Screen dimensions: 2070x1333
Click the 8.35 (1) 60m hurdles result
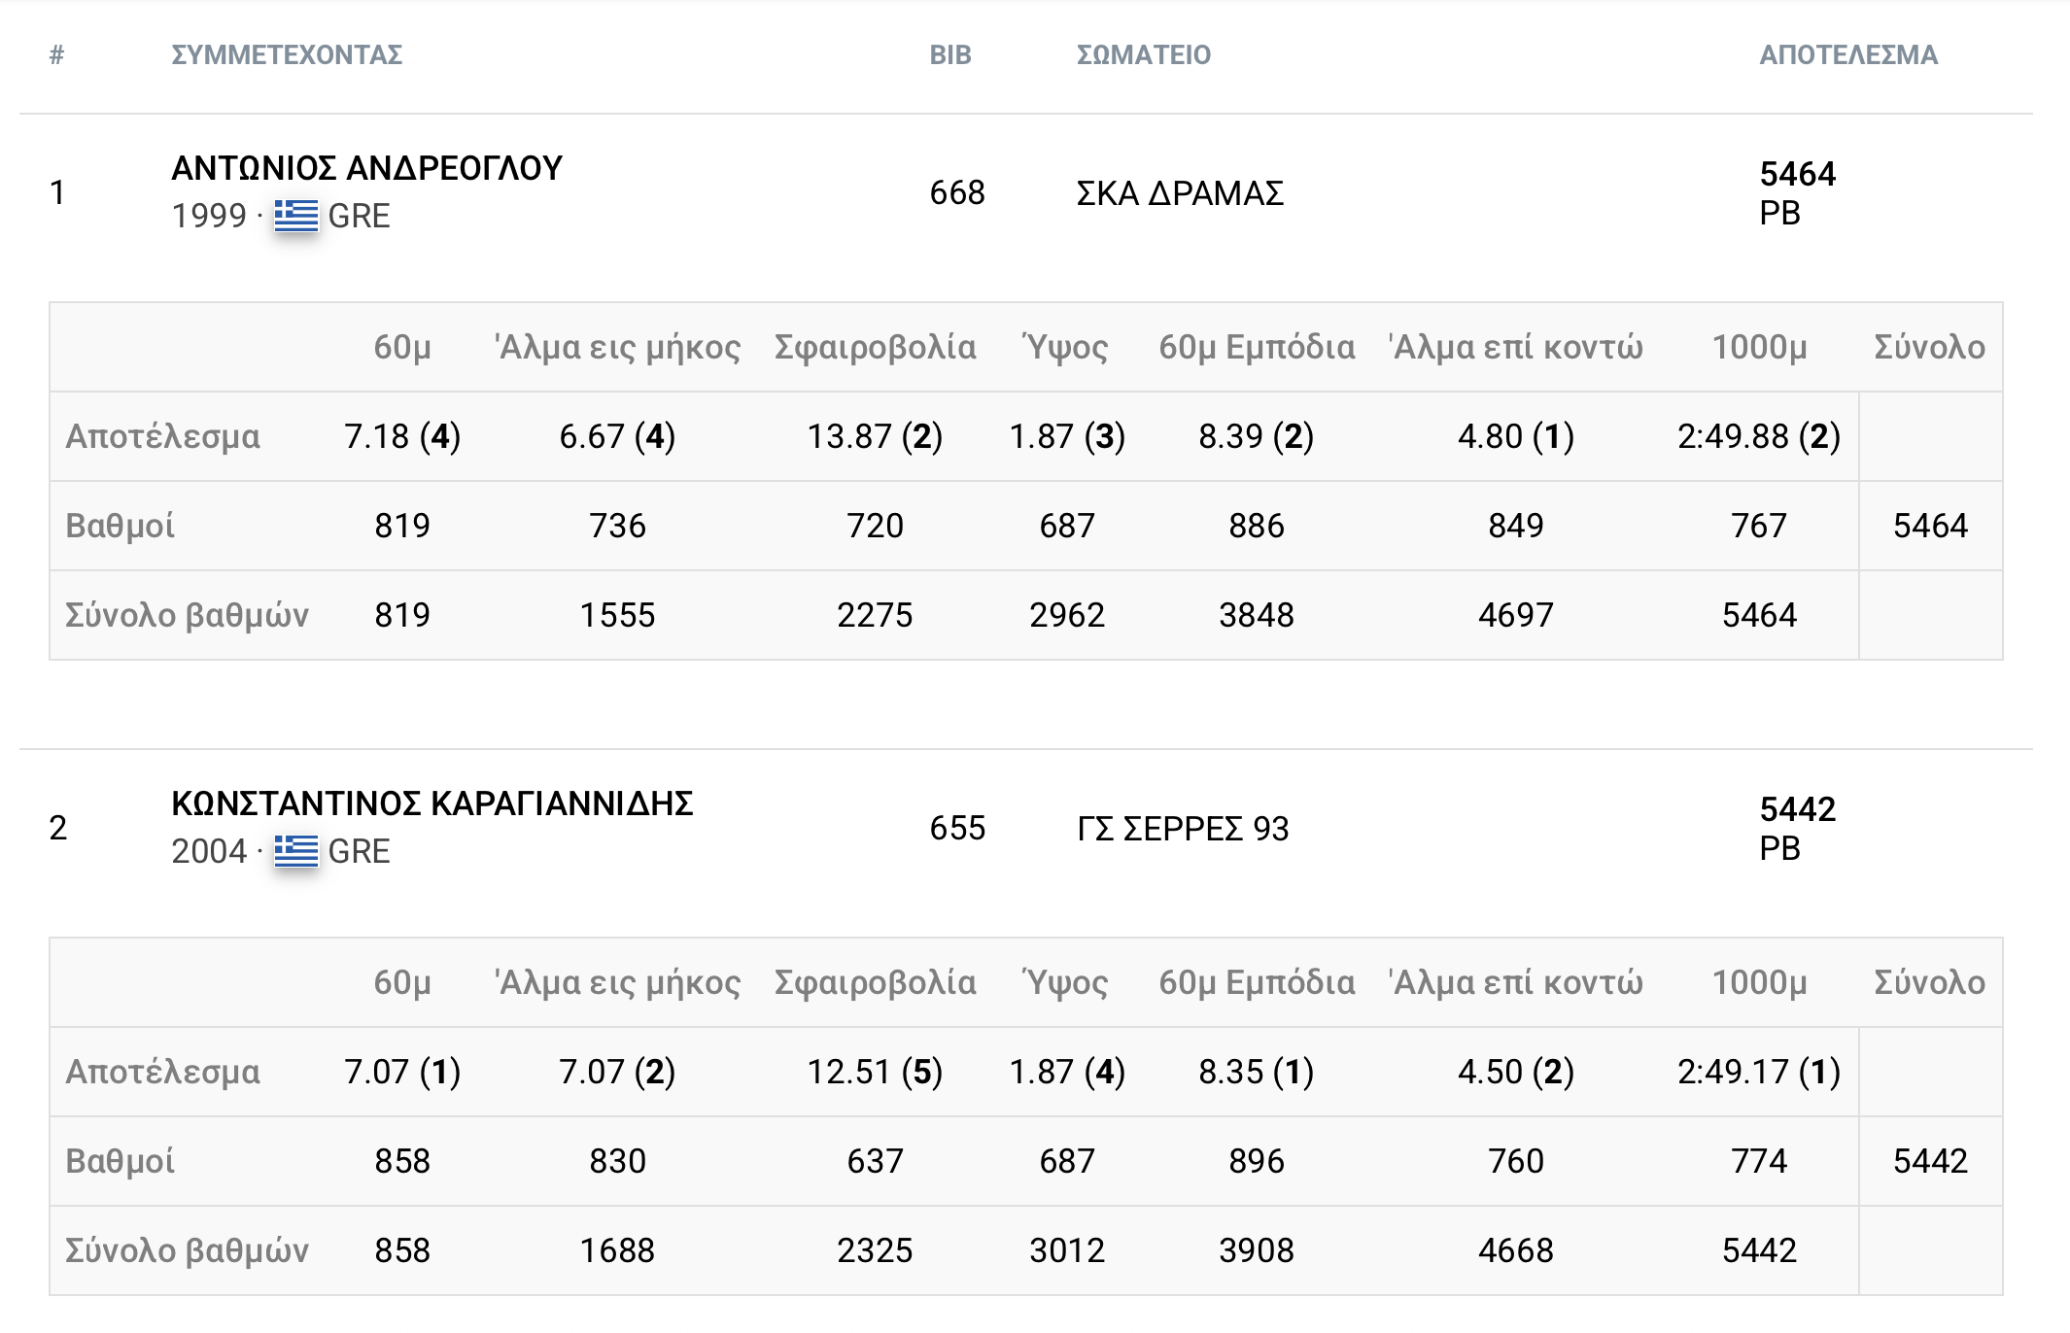[1256, 1073]
